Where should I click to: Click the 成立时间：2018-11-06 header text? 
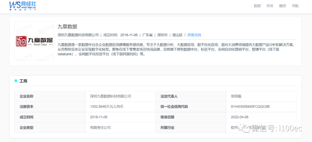tap(120, 35)
